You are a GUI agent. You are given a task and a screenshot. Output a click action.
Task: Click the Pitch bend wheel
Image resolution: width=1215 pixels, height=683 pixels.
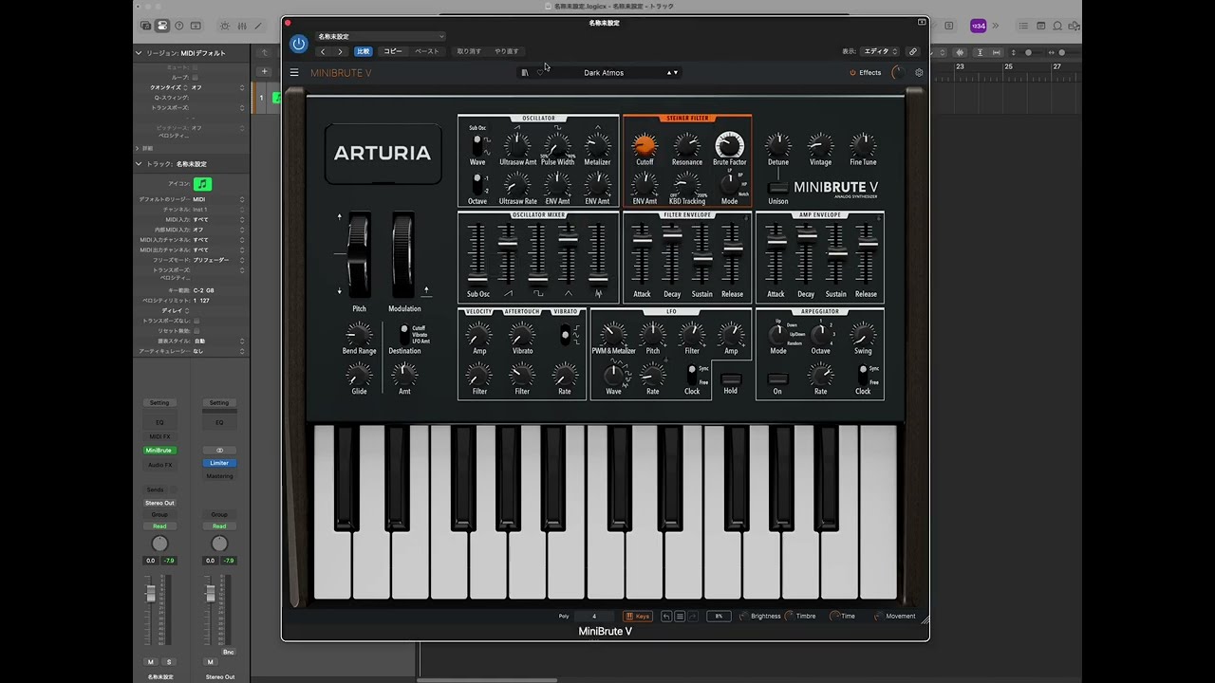pyautogui.click(x=359, y=254)
